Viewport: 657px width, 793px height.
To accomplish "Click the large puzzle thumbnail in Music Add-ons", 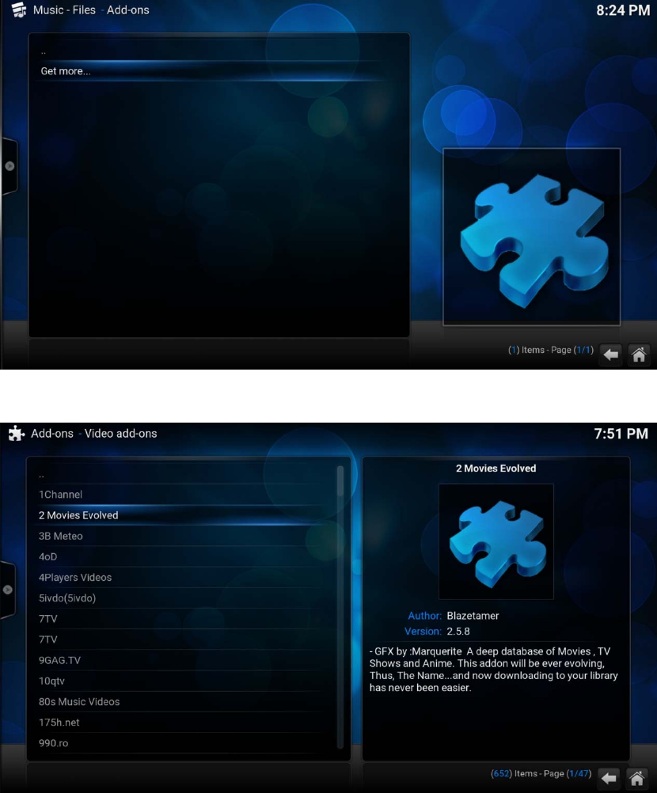I will [532, 237].
